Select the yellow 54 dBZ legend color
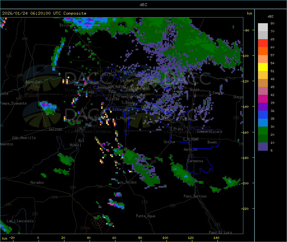The image size is (287, 242). click(x=263, y=67)
